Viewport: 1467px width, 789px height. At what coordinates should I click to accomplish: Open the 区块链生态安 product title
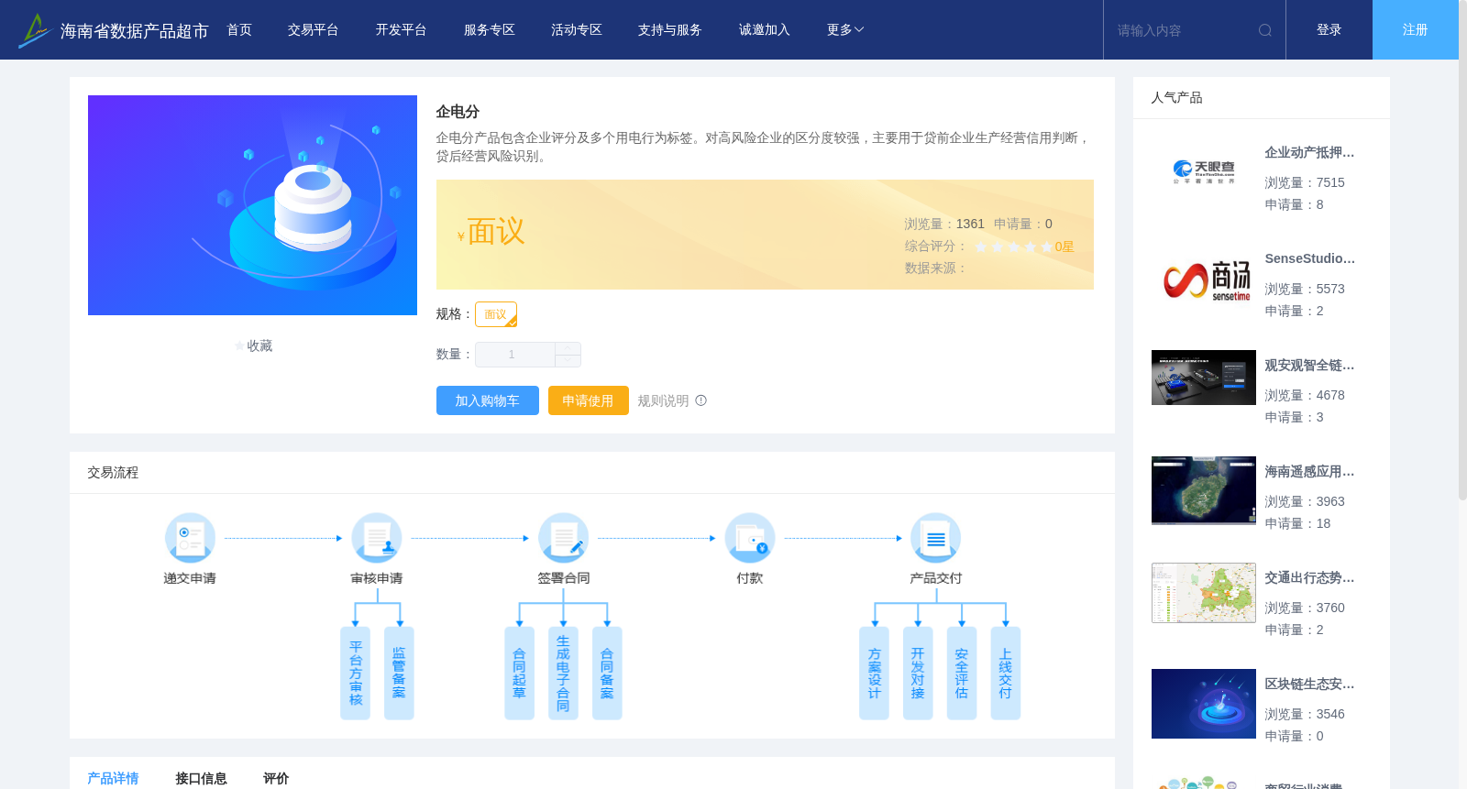tap(1309, 684)
